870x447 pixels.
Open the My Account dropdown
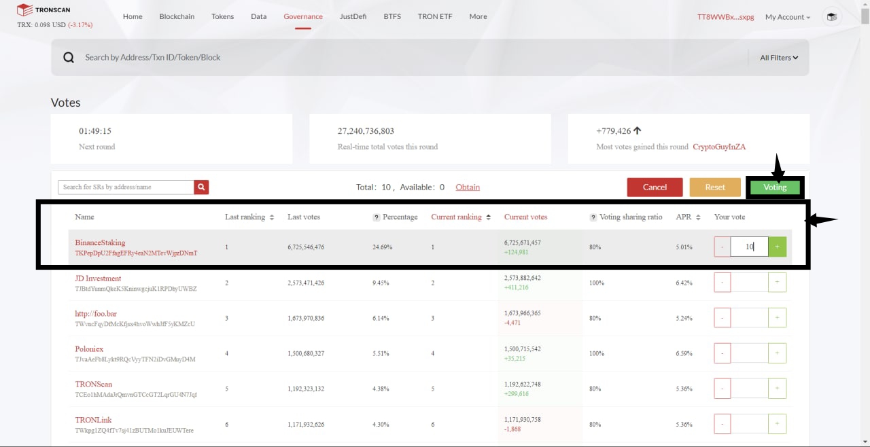(788, 17)
